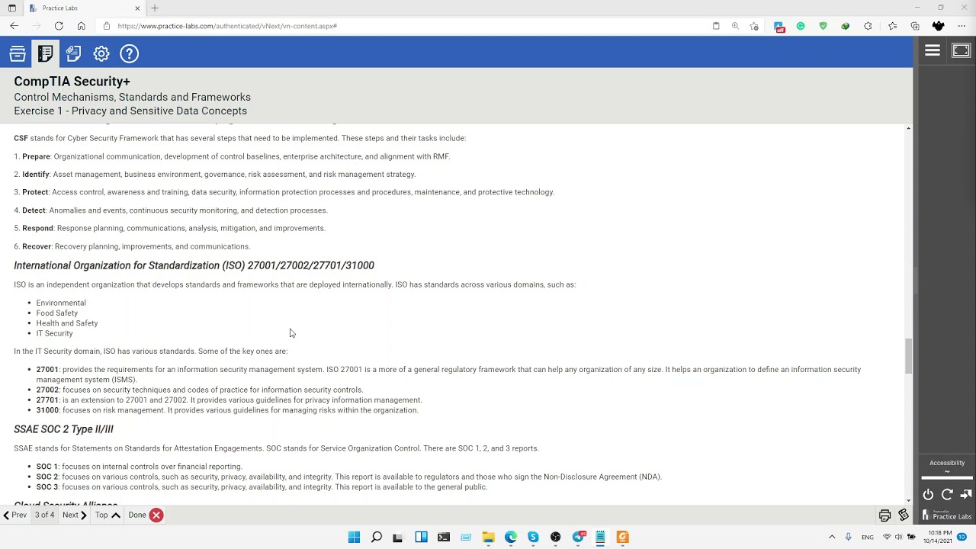Click the zoom magnifier in address bar
This screenshot has height=549, width=976.
click(735, 26)
